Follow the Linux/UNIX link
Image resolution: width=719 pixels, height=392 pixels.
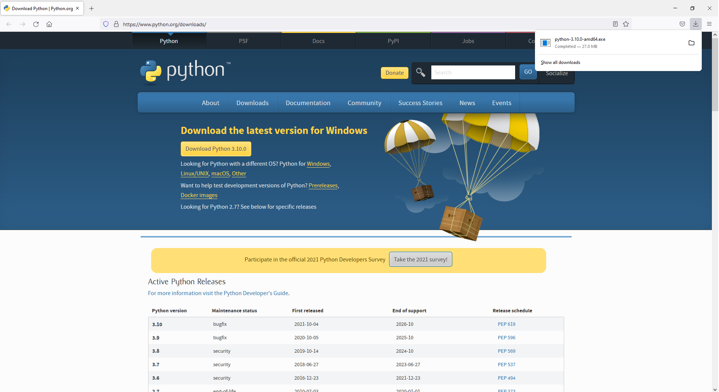pyautogui.click(x=195, y=174)
